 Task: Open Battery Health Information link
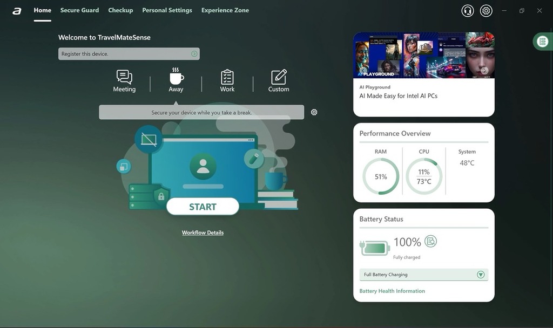(x=392, y=291)
